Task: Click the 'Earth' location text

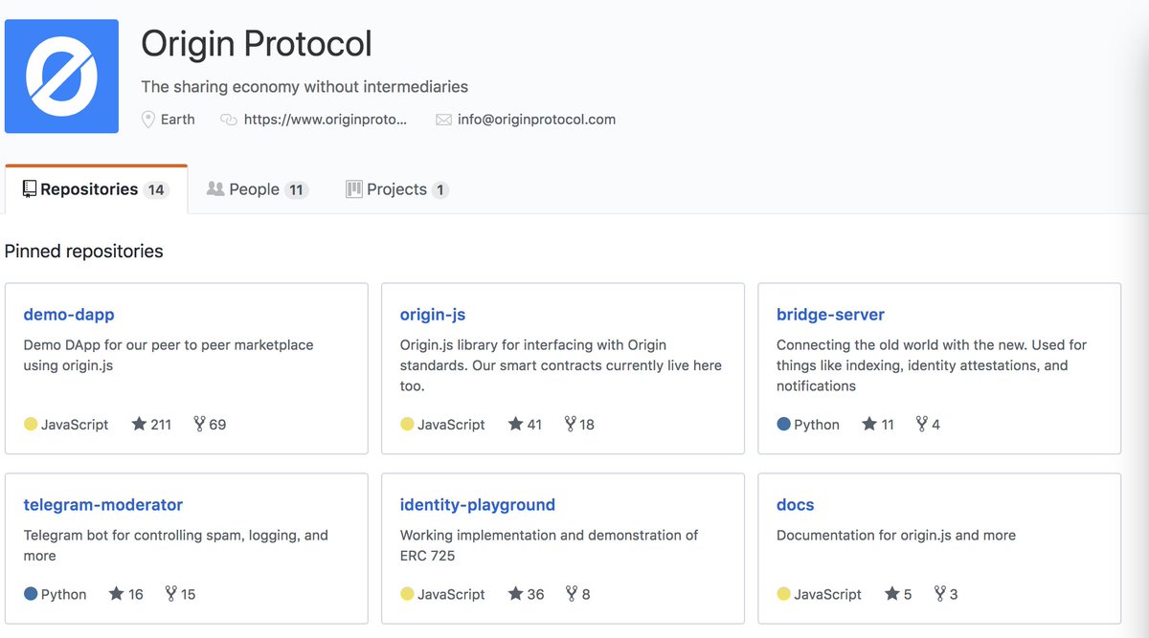Action: click(177, 120)
